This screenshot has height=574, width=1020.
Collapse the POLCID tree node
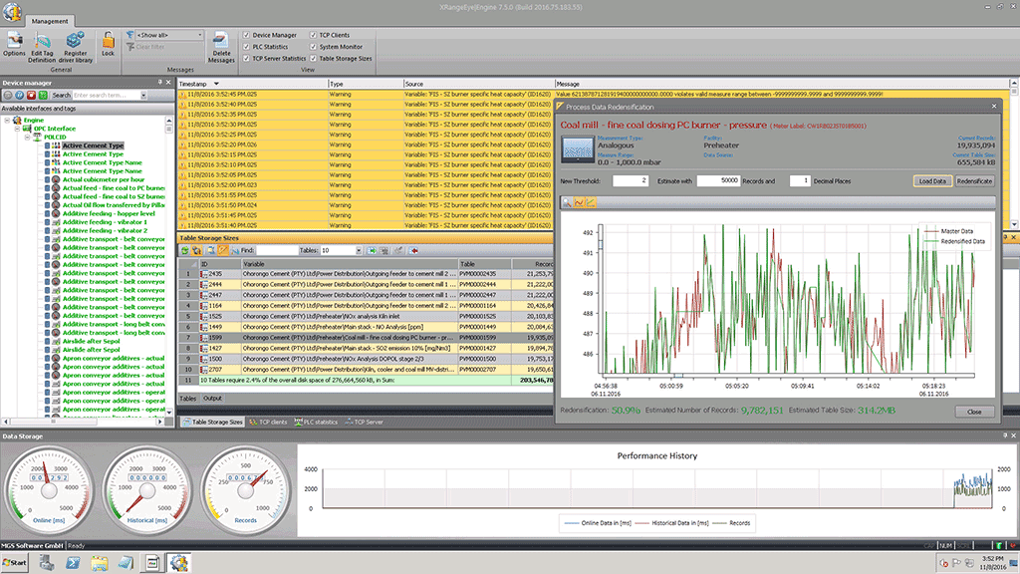28,138
